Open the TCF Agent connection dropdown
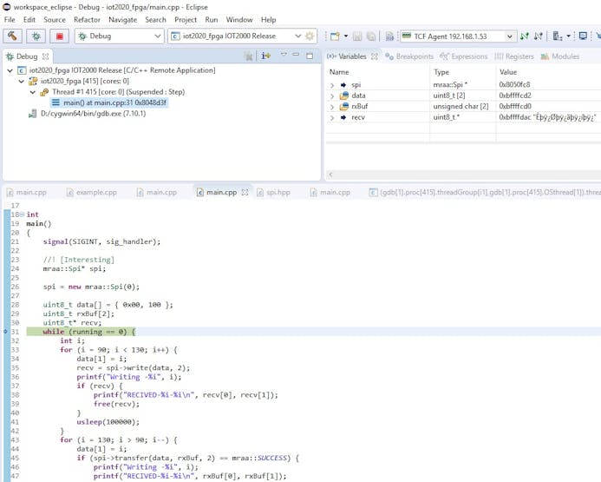The height and width of the screenshot is (482, 601). click(510, 36)
